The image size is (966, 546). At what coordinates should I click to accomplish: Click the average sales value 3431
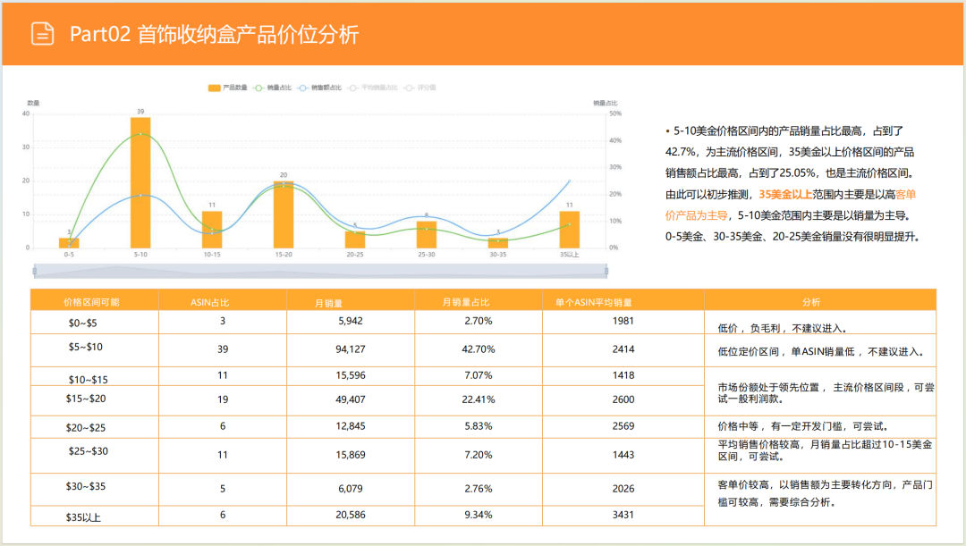(623, 515)
